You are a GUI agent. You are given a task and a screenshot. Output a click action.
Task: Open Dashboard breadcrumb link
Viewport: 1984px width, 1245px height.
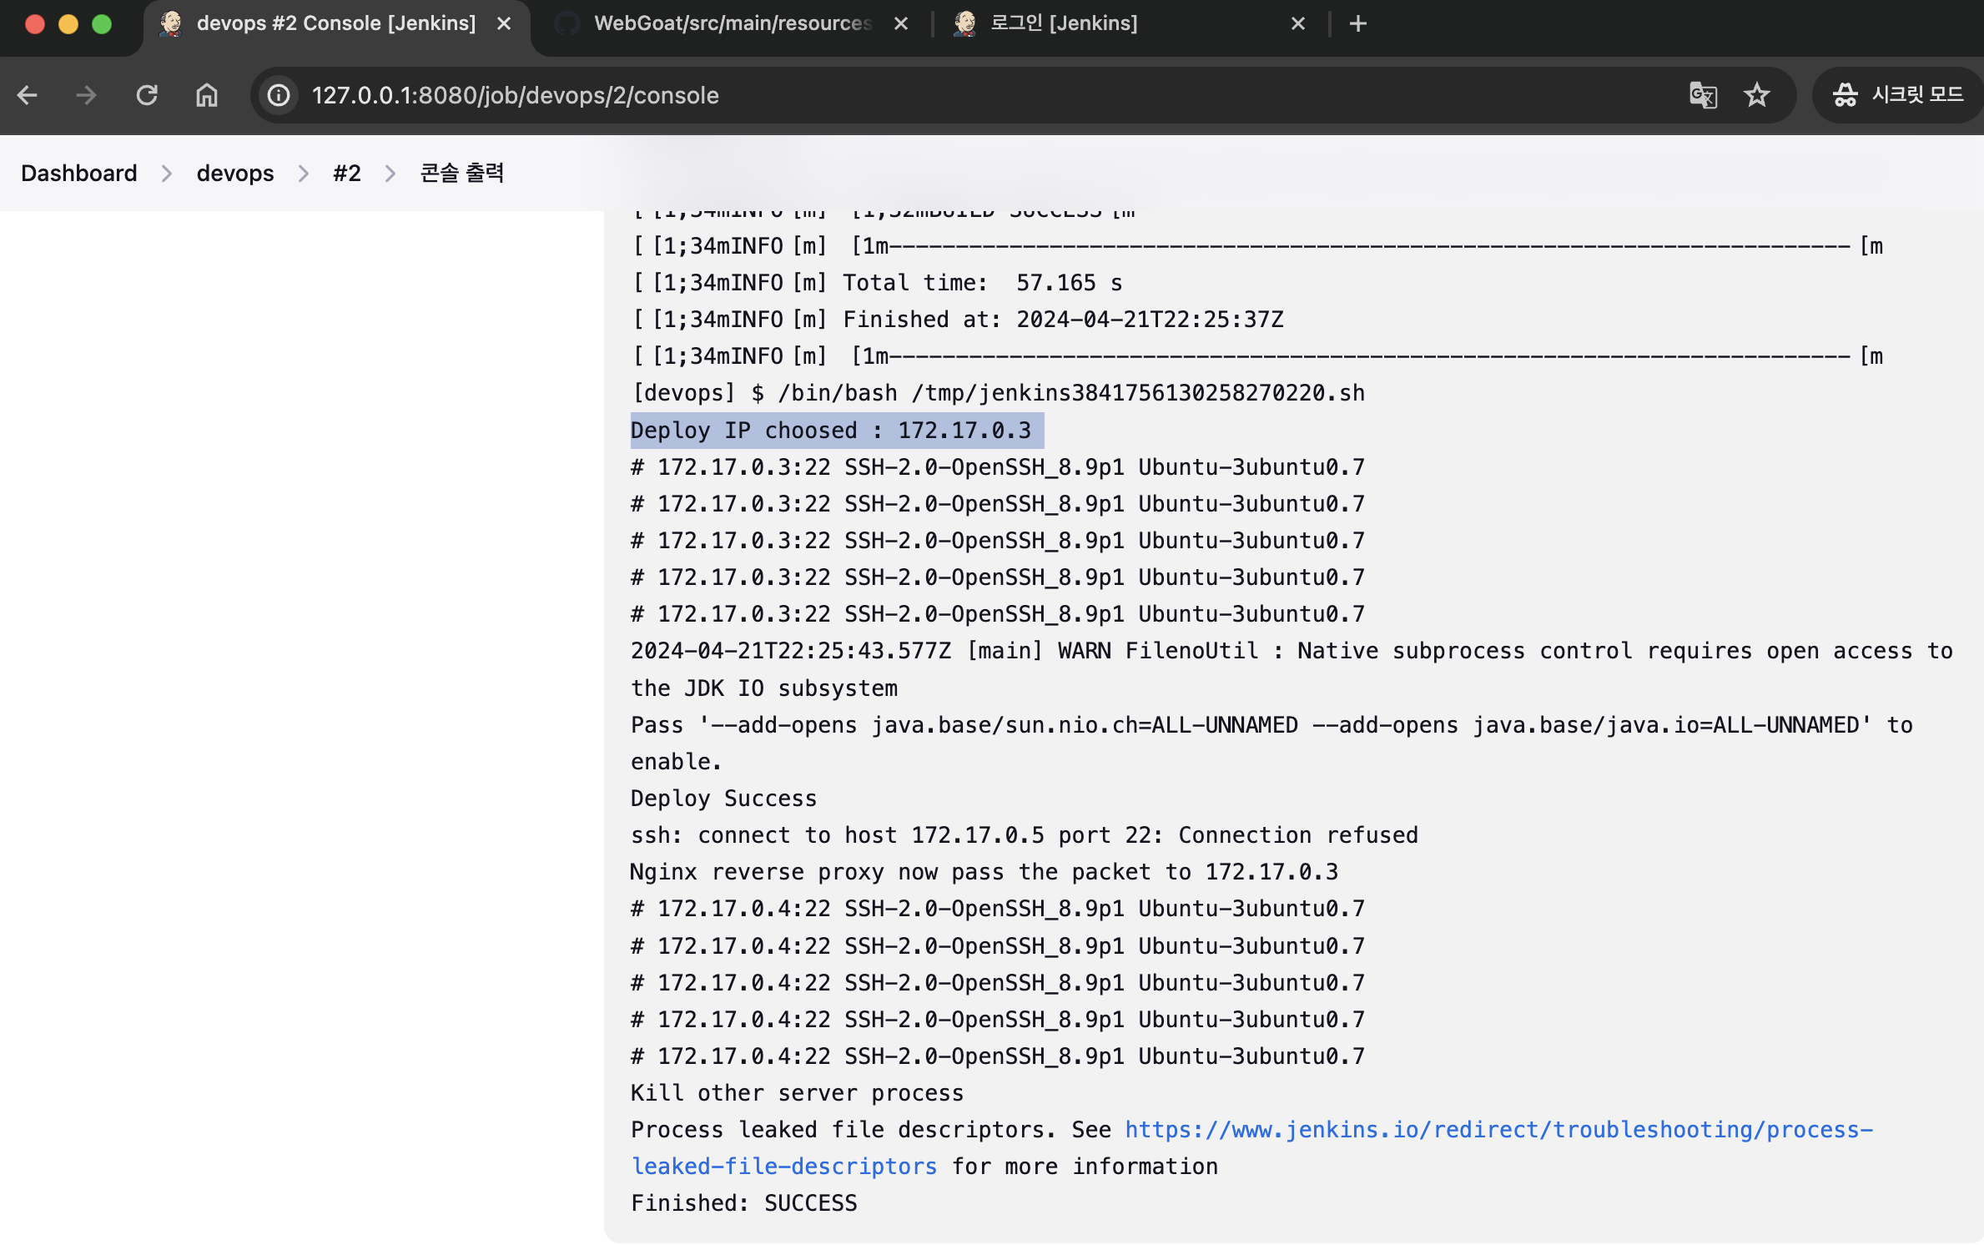(x=78, y=173)
